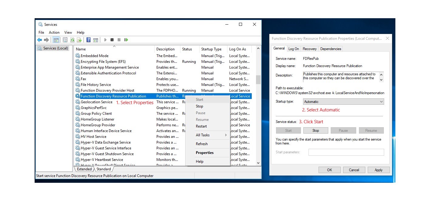This screenshot has height=201, width=430.
Task: Click the Show/Hide Console Tree toolbar icon
Action: tap(56, 40)
